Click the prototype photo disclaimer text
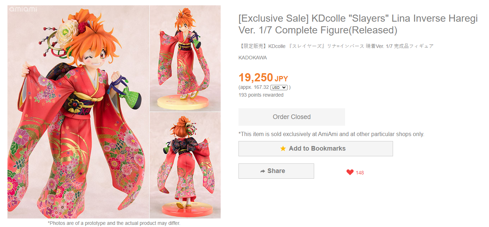Screen dimensions: 489x227 (x=114, y=223)
